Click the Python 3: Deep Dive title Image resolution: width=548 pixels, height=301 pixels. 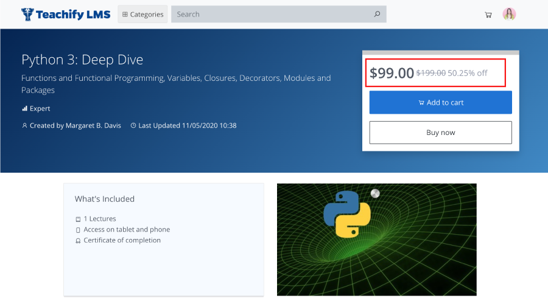pyautogui.click(x=82, y=60)
